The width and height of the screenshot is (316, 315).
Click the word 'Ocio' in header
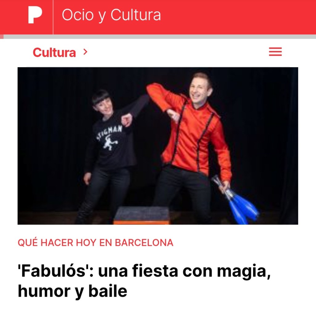tap(78, 15)
